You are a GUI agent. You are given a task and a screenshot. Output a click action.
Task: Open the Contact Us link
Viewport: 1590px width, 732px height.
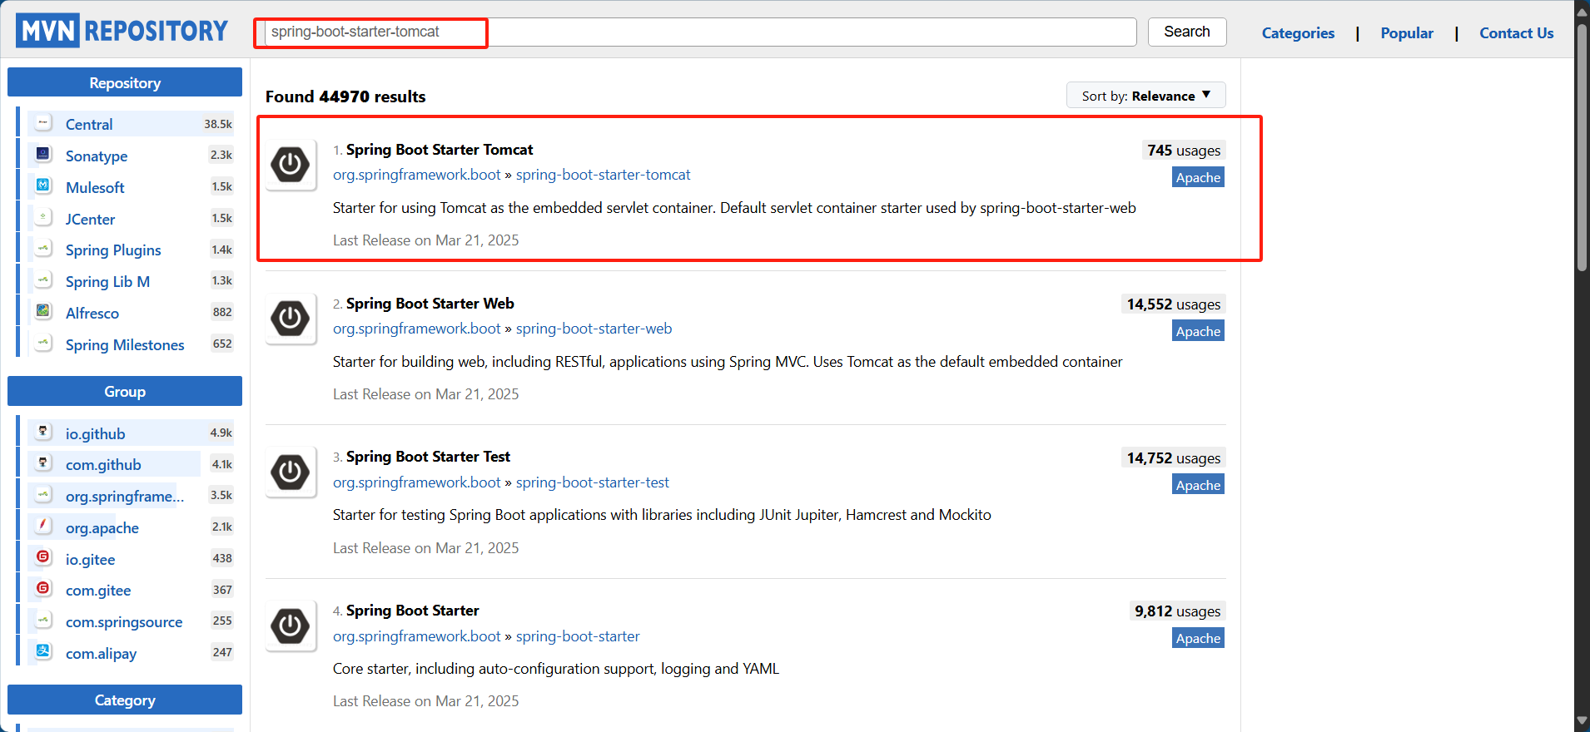[1516, 33]
